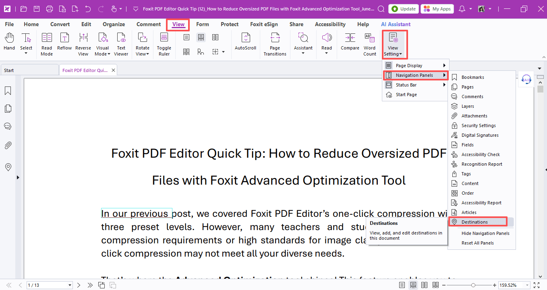The height and width of the screenshot is (290, 547).
Task: Click the Compare documents tool
Action: tap(350, 42)
